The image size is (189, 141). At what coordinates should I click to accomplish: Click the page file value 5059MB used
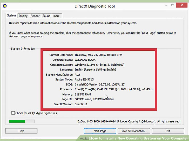pyautogui.click(x=95, y=99)
